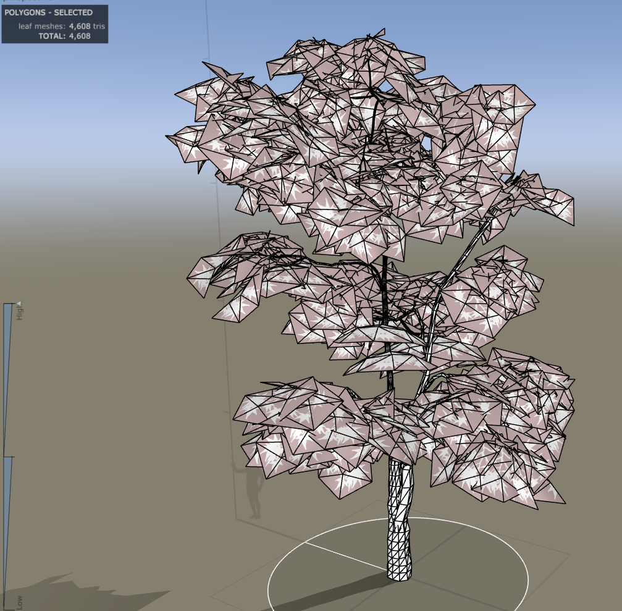The width and height of the screenshot is (622, 611).
Task: Click the middle tick on the LOD bar
Action: coord(8,457)
